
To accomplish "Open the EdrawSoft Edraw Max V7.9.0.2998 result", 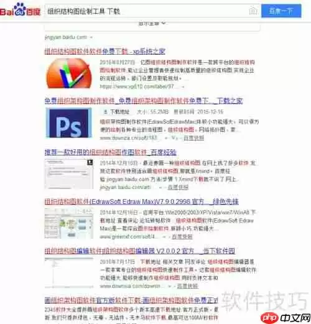I will 142,201.
